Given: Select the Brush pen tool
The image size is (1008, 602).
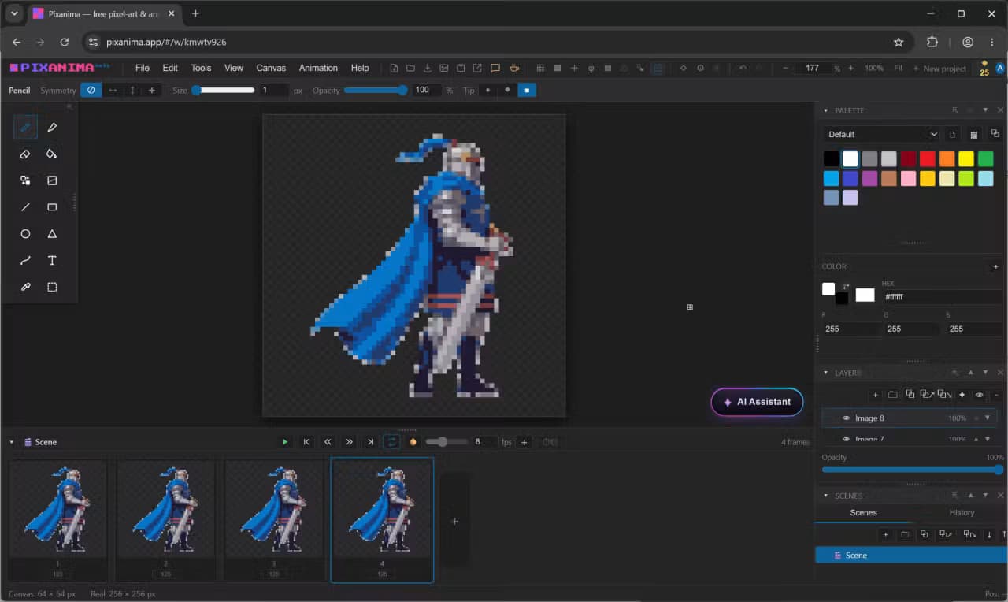Looking at the screenshot, I should [x=52, y=127].
